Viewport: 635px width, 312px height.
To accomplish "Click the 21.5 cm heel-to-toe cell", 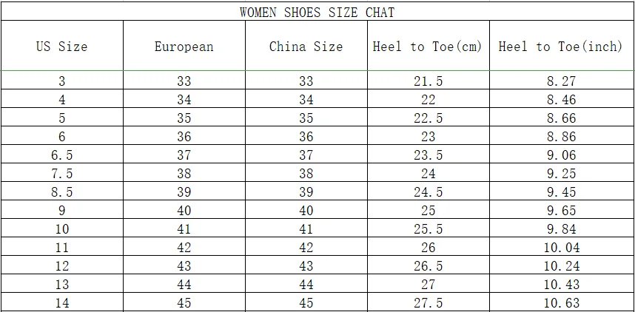I will pyautogui.click(x=428, y=81).
